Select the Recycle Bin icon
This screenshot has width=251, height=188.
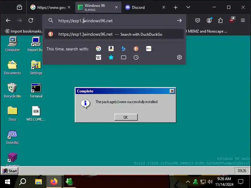(12, 91)
